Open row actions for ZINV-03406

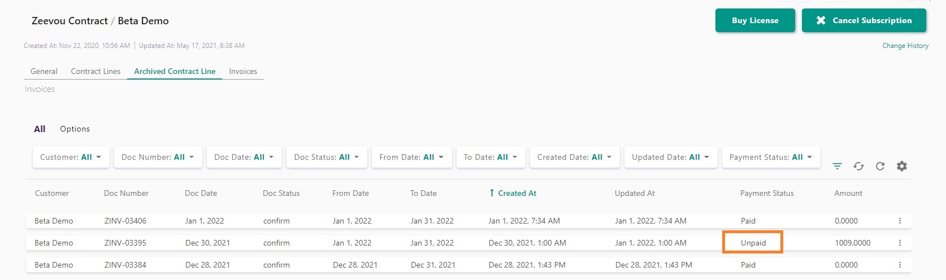[x=900, y=221]
